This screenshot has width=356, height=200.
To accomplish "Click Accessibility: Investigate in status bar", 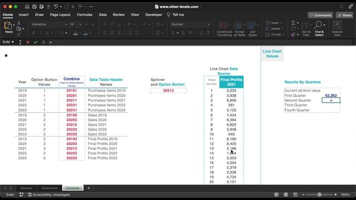I will pos(49,194).
